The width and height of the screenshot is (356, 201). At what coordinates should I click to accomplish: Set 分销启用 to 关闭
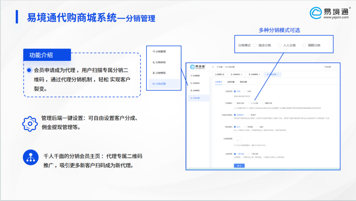(x=245, y=91)
